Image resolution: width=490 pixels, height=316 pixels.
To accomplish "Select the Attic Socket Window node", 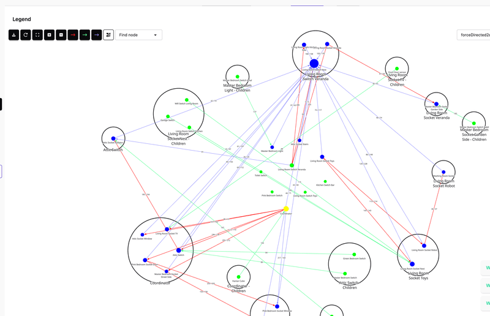I will click(143, 235).
